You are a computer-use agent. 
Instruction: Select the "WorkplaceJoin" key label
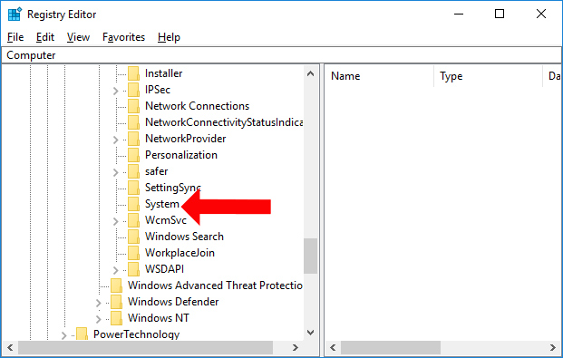click(180, 253)
